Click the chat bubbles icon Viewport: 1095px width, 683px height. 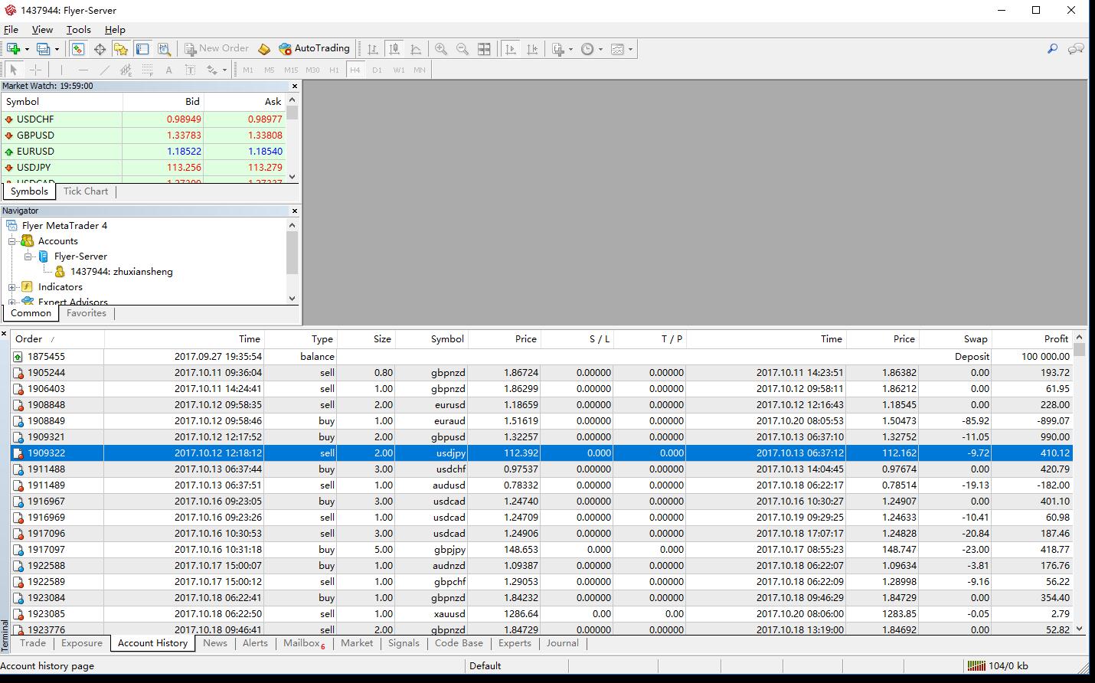pos(1076,49)
